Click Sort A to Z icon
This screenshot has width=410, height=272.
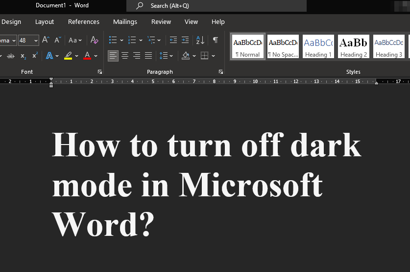(200, 40)
